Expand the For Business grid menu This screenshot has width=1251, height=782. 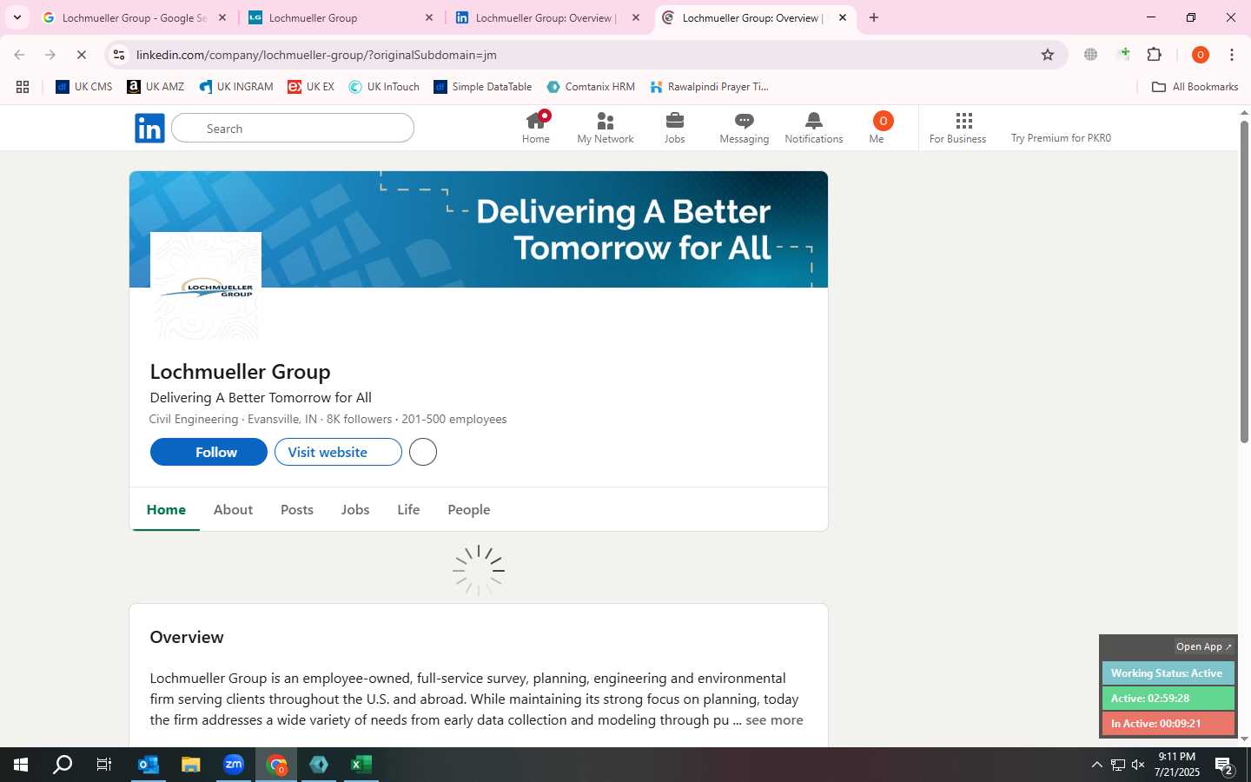957,128
